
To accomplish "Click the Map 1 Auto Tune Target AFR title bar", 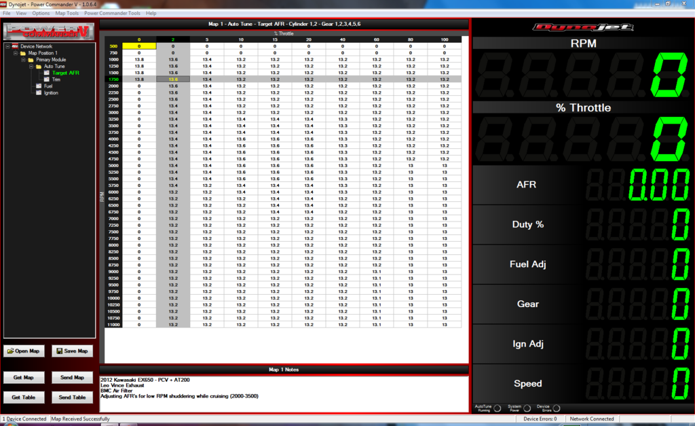I will tap(284, 24).
